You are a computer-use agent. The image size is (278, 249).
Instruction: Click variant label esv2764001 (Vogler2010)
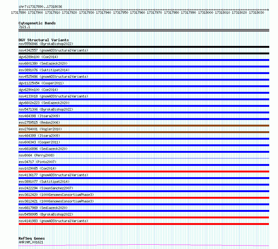click(40, 129)
